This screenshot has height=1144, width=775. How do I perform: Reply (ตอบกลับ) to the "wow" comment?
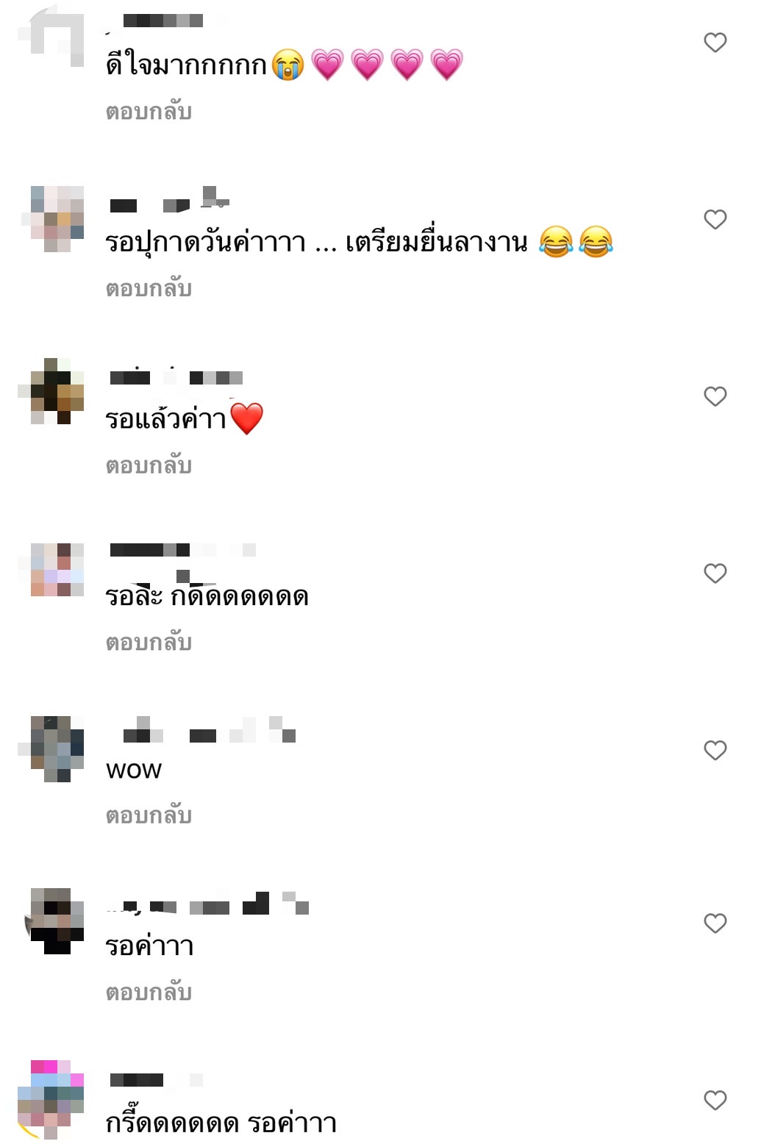click(x=149, y=815)
